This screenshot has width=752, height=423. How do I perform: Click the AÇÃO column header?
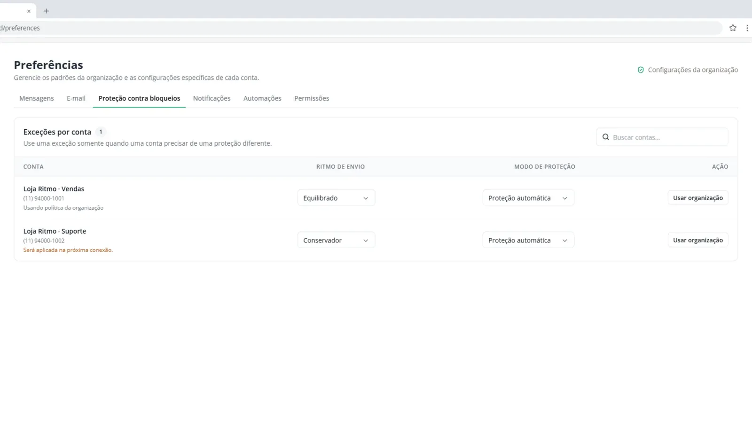click(720, 167)
